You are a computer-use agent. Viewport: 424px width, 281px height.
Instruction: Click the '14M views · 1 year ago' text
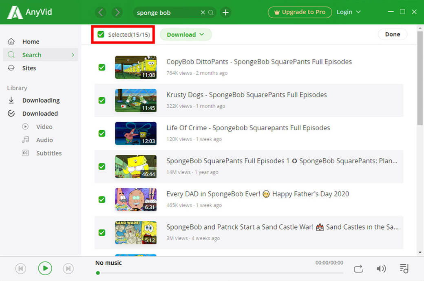pos(192,172)
